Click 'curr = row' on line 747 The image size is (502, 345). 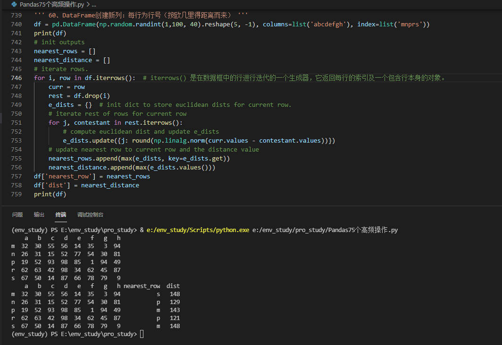[x=67, y=87]
